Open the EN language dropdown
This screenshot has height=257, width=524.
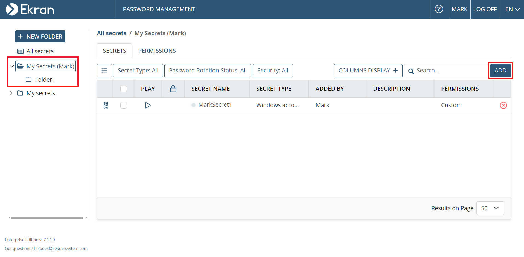512,9
